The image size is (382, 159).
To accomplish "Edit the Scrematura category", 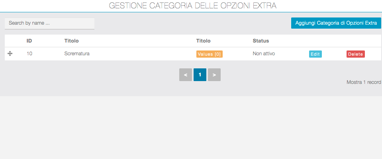I will click(315, 54).
